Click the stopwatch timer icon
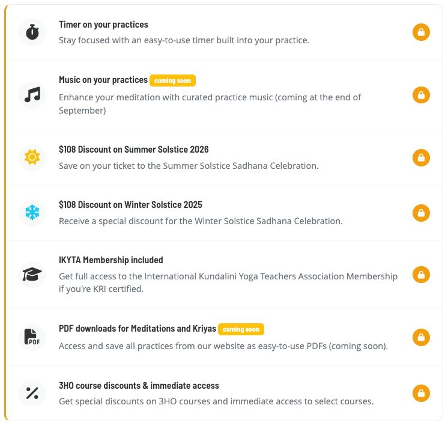The height and width of the screenshot is (426, 448). coord(32,32)
